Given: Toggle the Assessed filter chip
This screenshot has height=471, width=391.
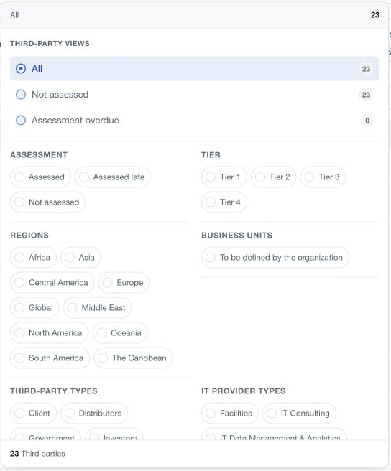Looking at the screenshot, I should click(x=40, y=177).
